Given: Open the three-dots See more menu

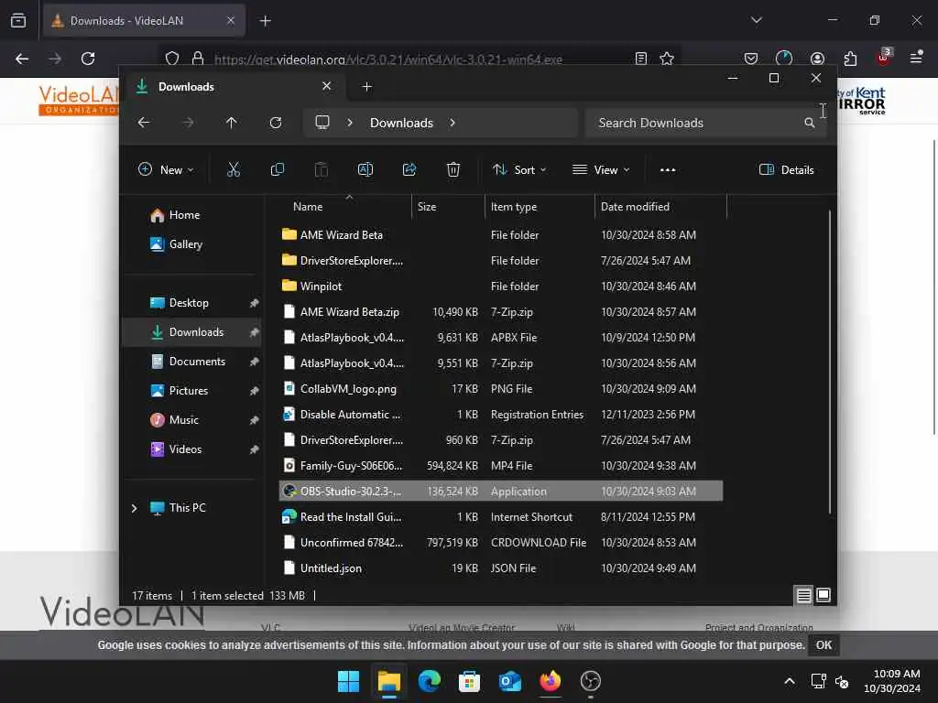Looking at the screenshot, I should click(668, 169).
